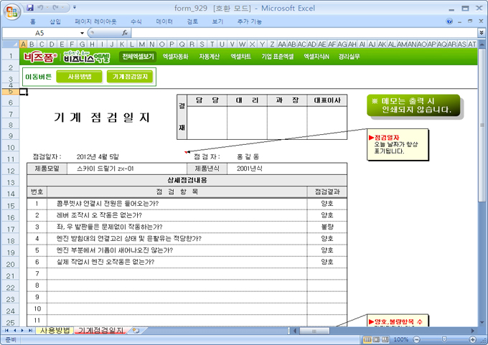This screenshot has width=488, height=345.
Task: Select 전체엑셀보기 in green banner
Action: 138,57
